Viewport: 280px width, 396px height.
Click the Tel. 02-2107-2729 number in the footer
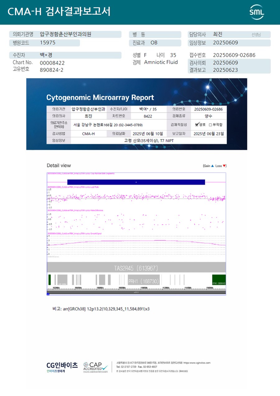tap(126, 367)
